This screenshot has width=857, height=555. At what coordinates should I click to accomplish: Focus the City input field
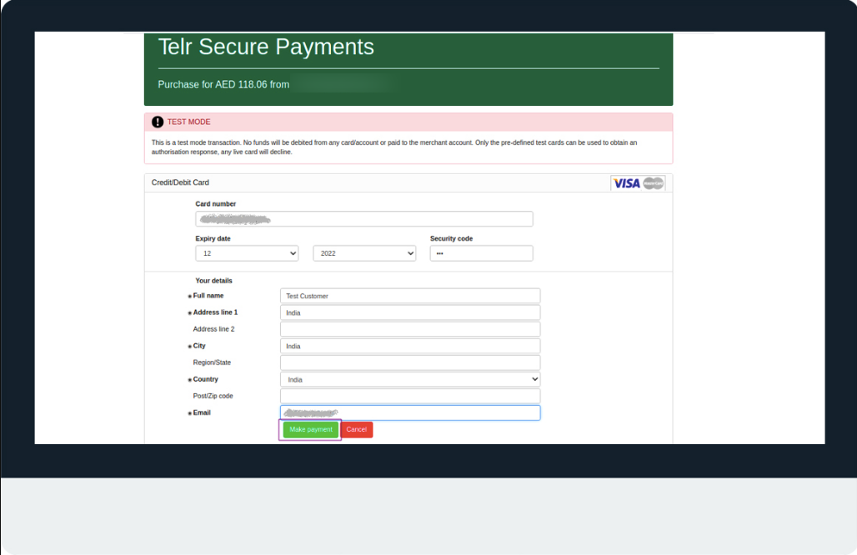click(x=410, y=346)
